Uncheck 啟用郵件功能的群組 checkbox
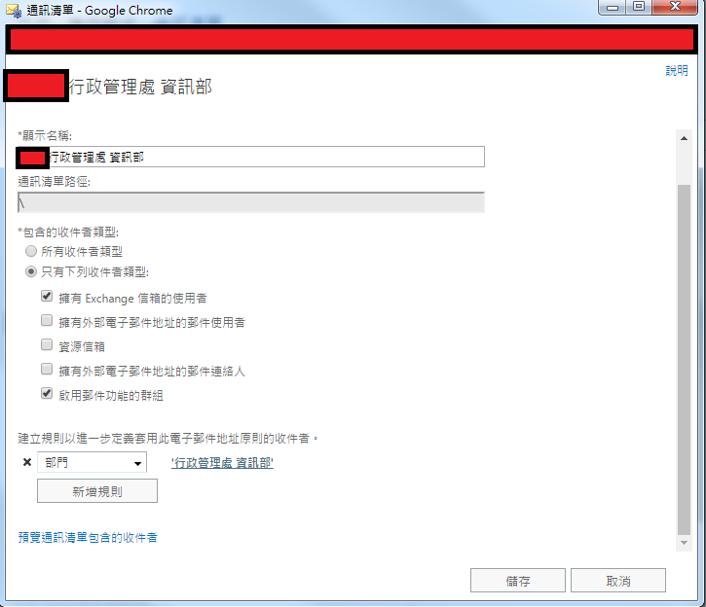The image size is (706, 607). (47, 393)
